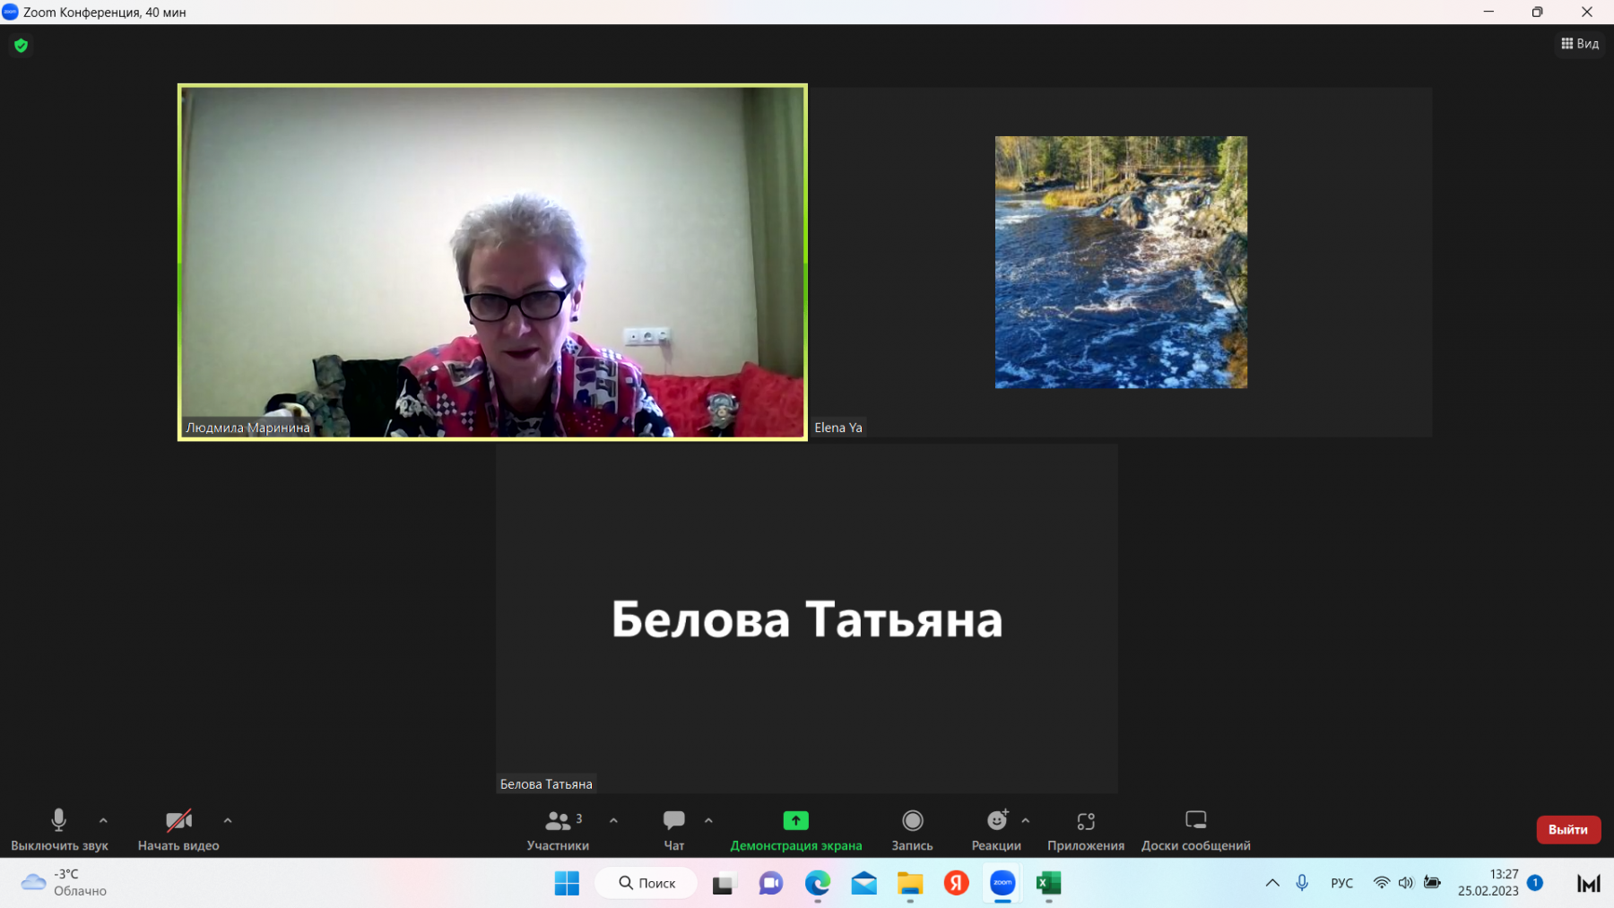1614x908 pixels.
Task: Open File Explorer from taskbar
Action: pos(910,883)
